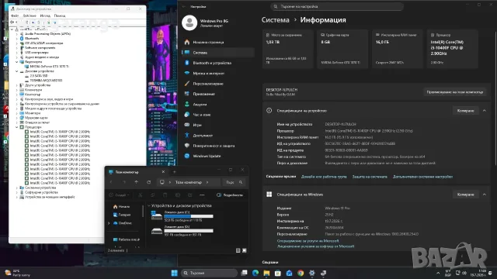Click the File Explorer search box
Image resolution: width=497 pixels, height=279 pixels.
pyautogui.click(x=234, y=182)
